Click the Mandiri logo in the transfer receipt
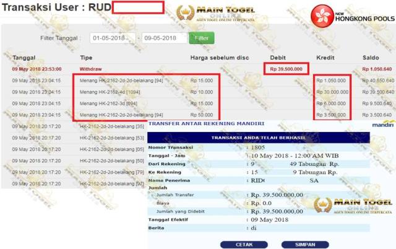396x249 pixels. [383, 124]
